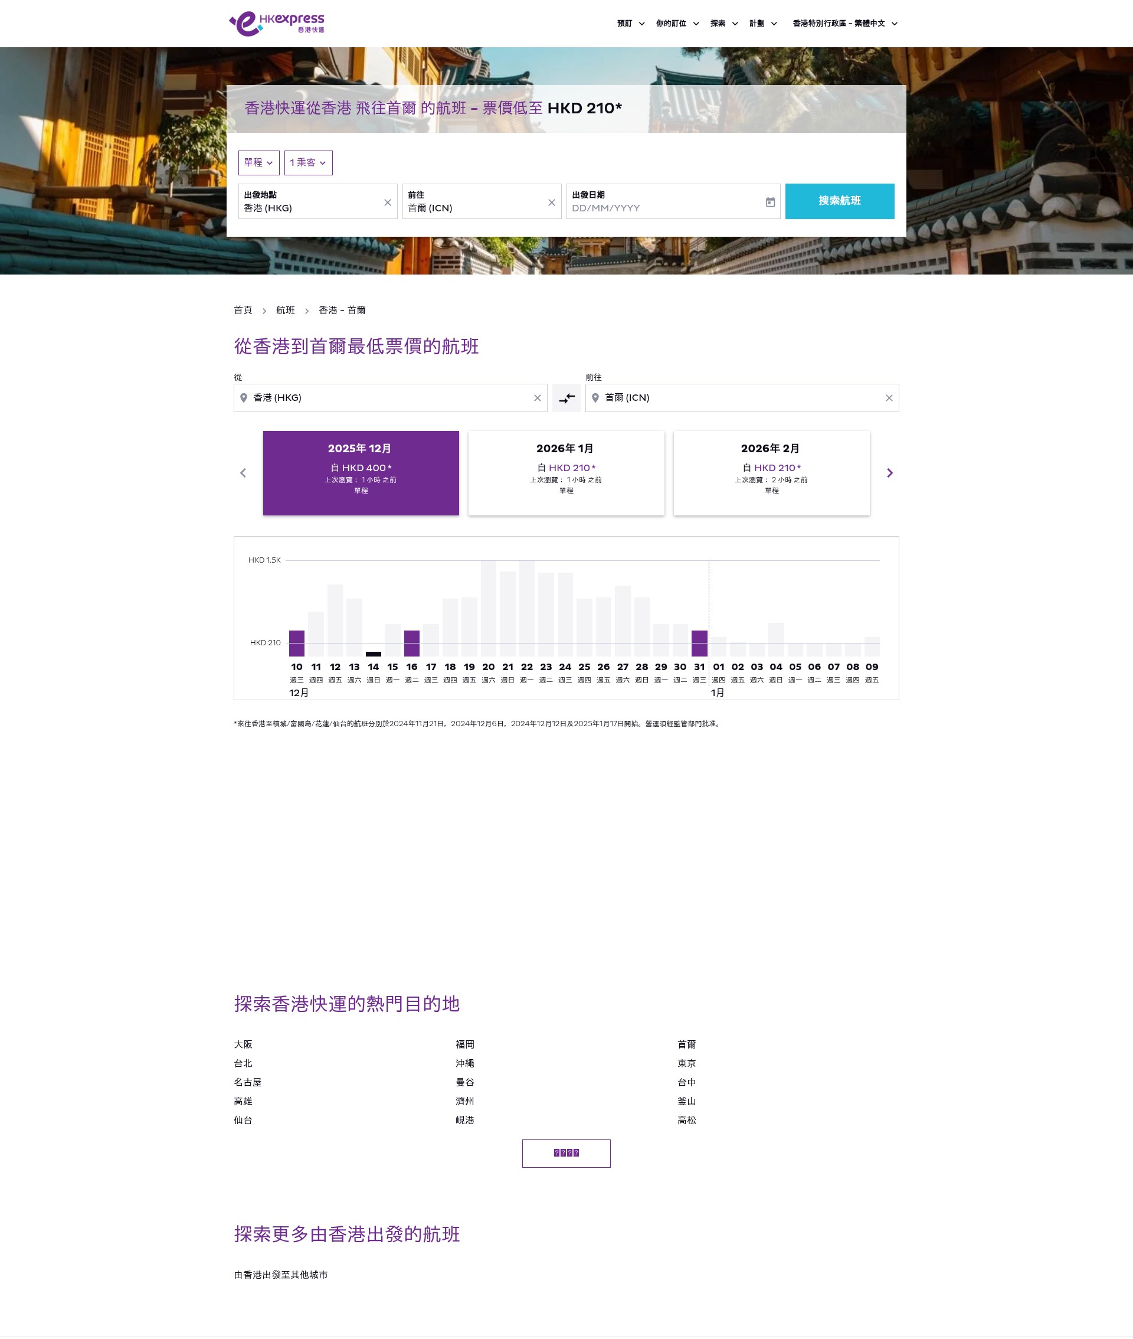Open the 台中 destination link
Screen dimensions: 1133x1339
687,1083
